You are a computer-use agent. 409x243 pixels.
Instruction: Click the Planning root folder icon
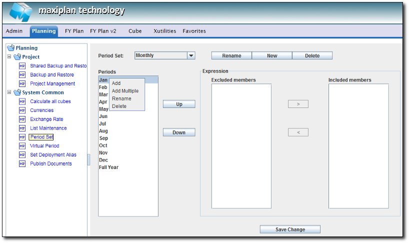pyautogui.click(x=10, y=48)
